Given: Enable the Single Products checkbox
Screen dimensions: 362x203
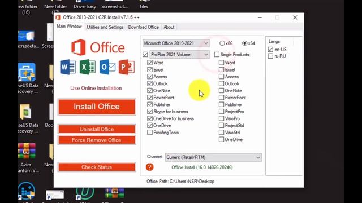Looking at the screenshot, I should tap(217, 55).
